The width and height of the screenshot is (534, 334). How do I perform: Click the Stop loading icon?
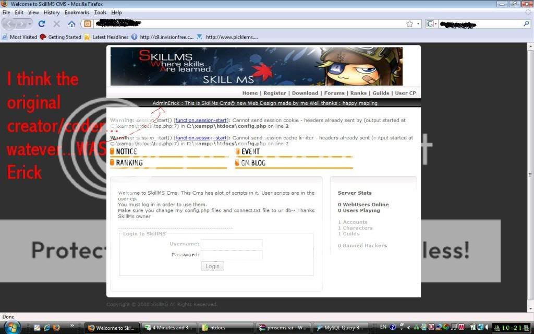click(x=57, y=24)
